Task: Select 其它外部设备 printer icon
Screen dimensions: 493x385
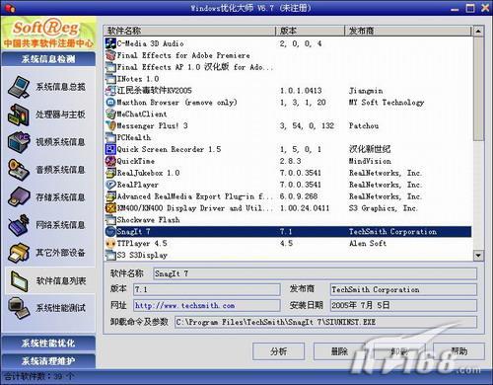Action: click(x=20, y=253)
